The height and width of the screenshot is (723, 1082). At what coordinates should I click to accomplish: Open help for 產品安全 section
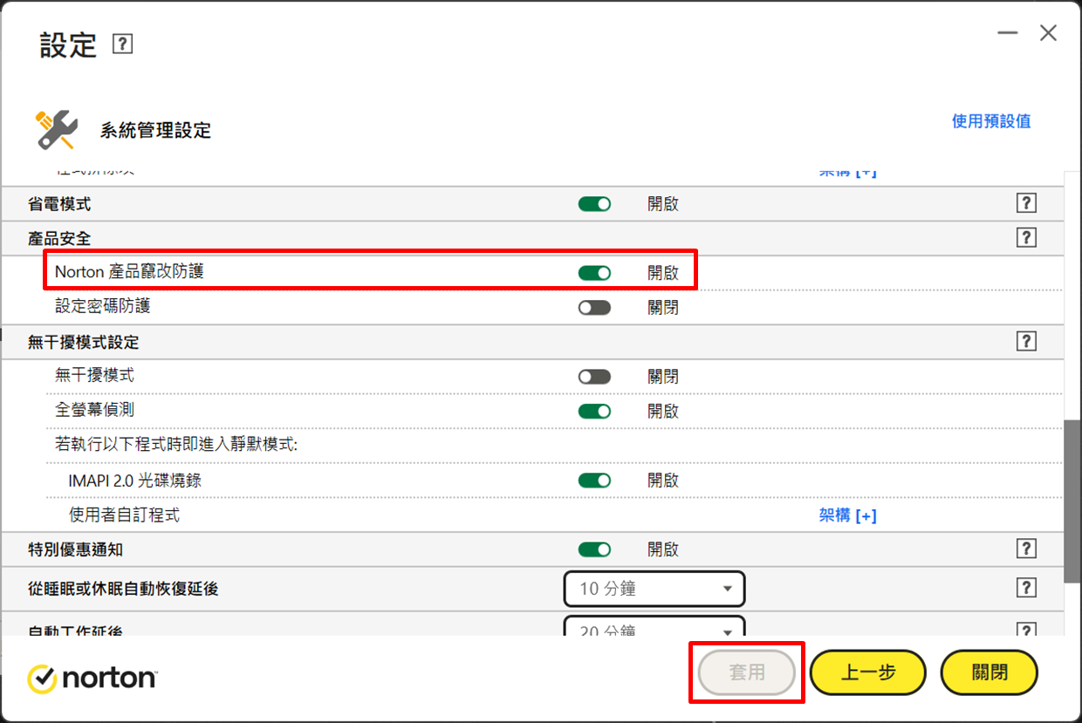[x=1026, y=237]
